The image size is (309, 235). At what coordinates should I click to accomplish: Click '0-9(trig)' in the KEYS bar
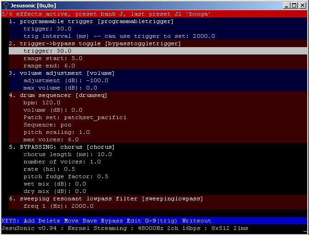[161, 221]
